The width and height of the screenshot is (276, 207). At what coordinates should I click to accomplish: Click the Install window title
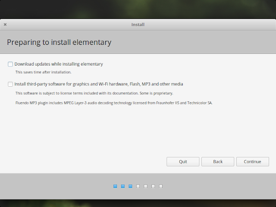[x=138, y=25]
